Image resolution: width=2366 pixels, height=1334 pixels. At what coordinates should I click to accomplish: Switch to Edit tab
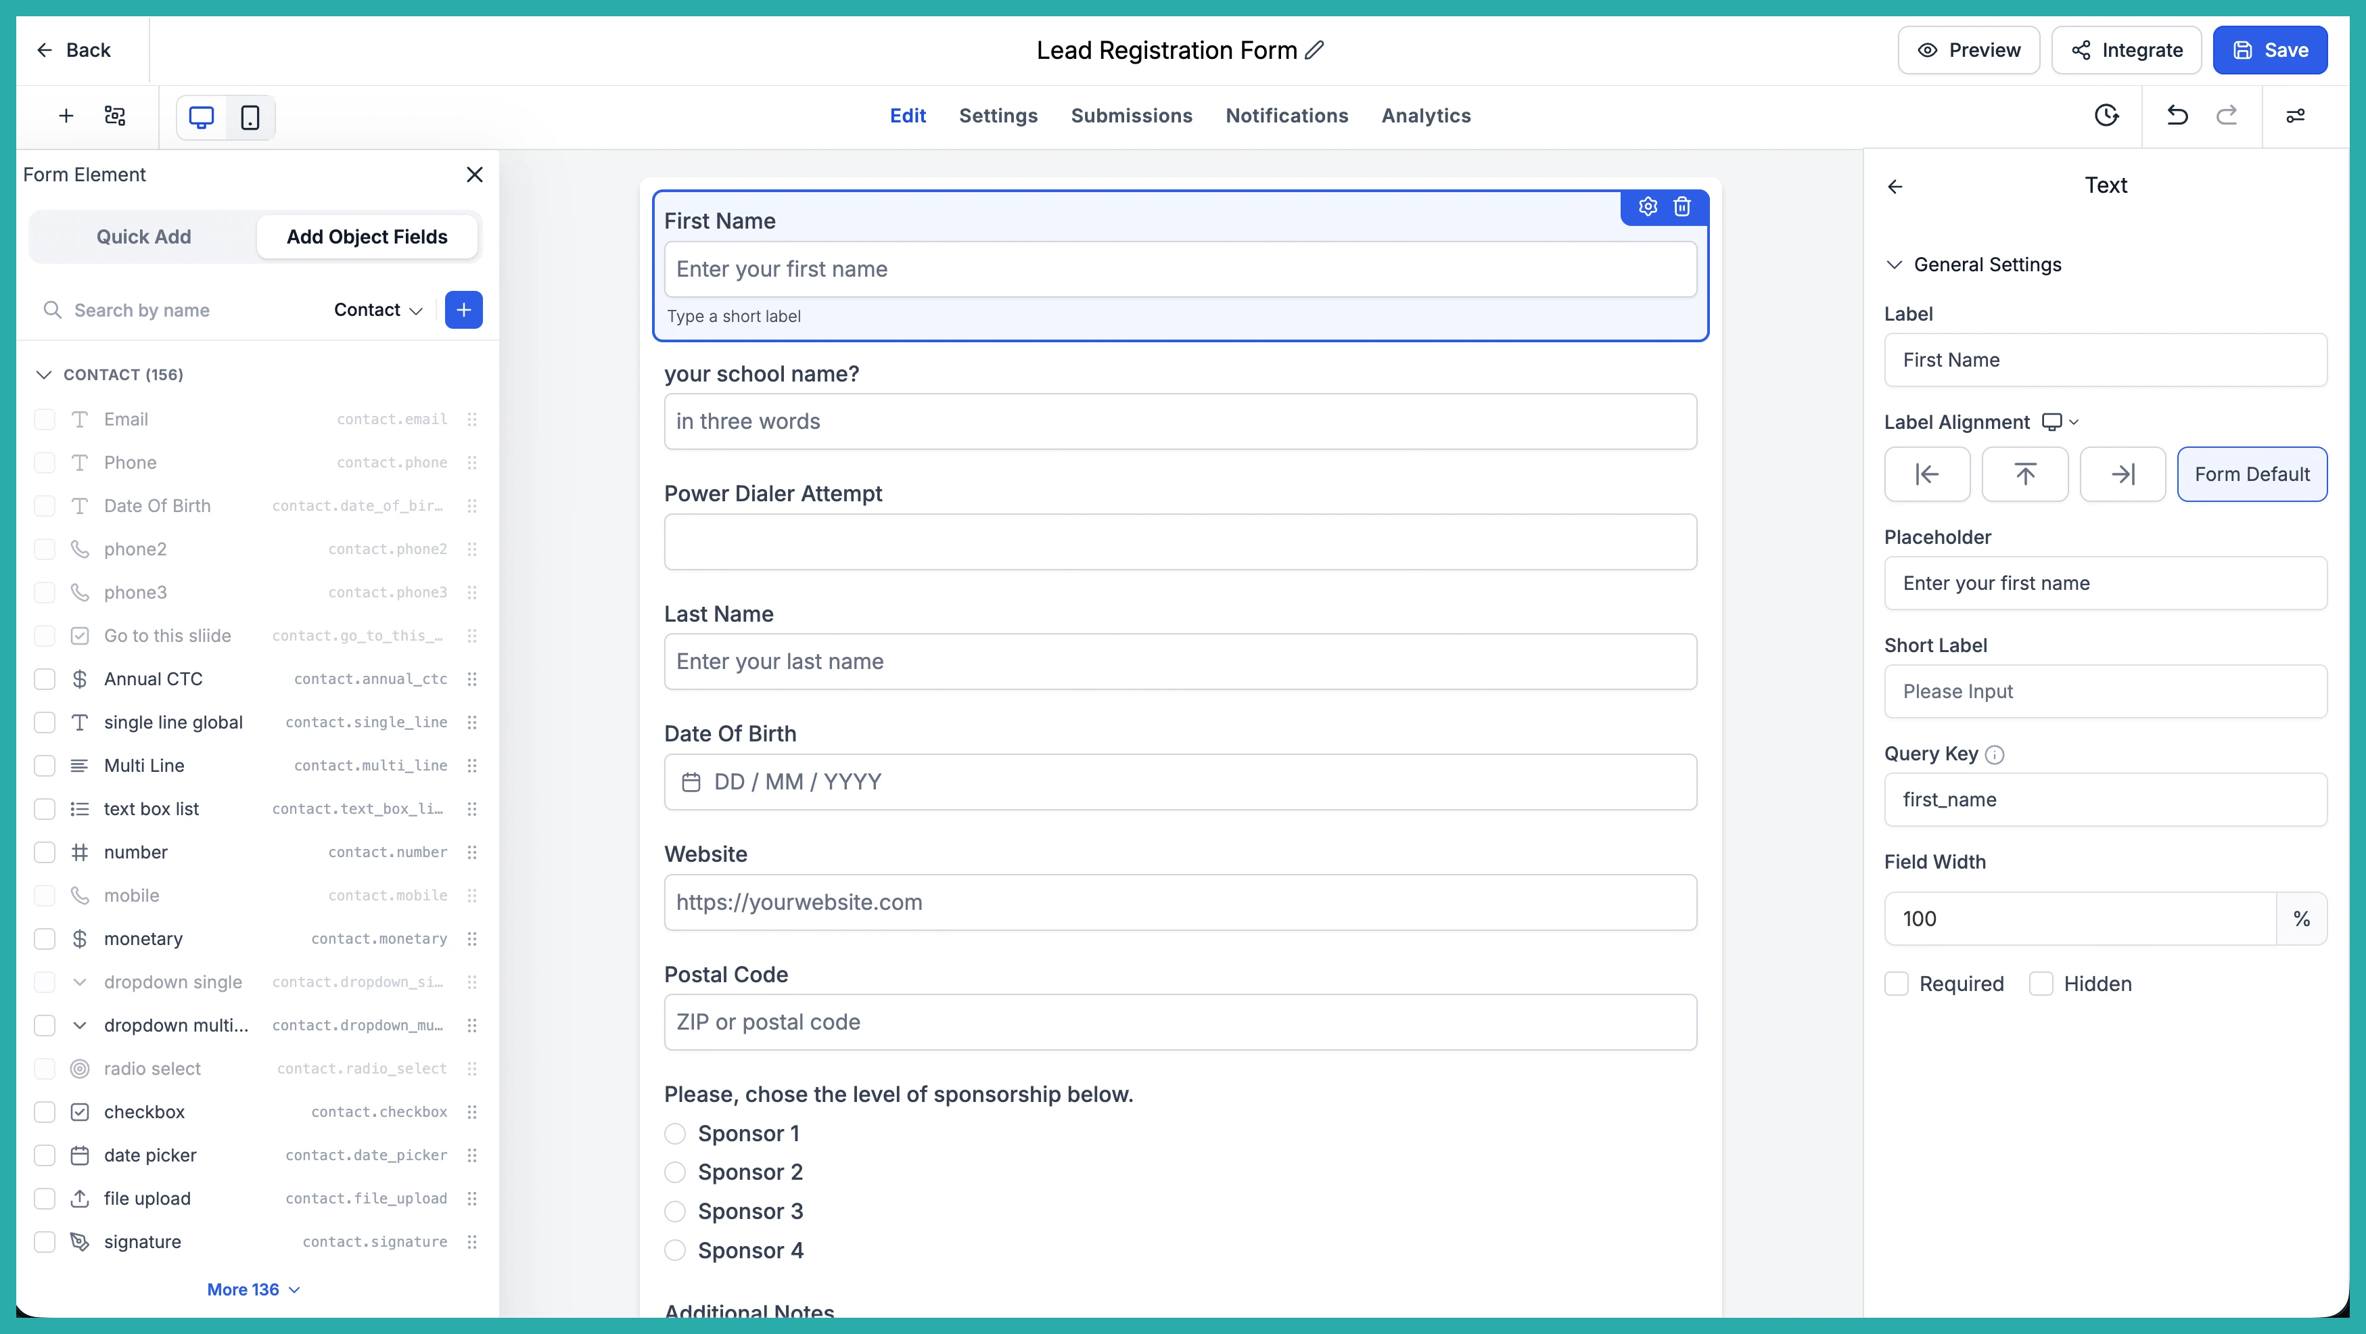(908, 116)
